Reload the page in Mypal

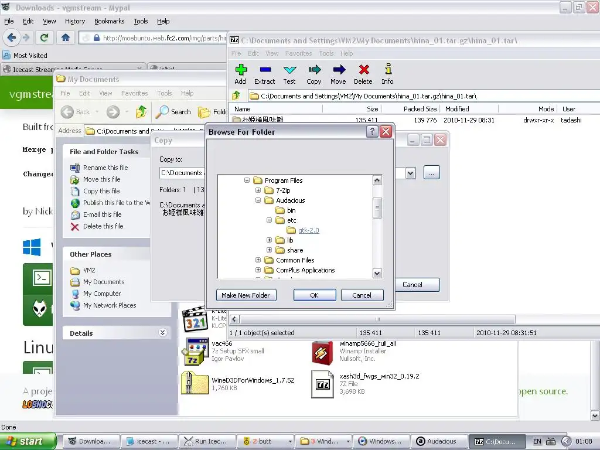(x=44, y=37)
